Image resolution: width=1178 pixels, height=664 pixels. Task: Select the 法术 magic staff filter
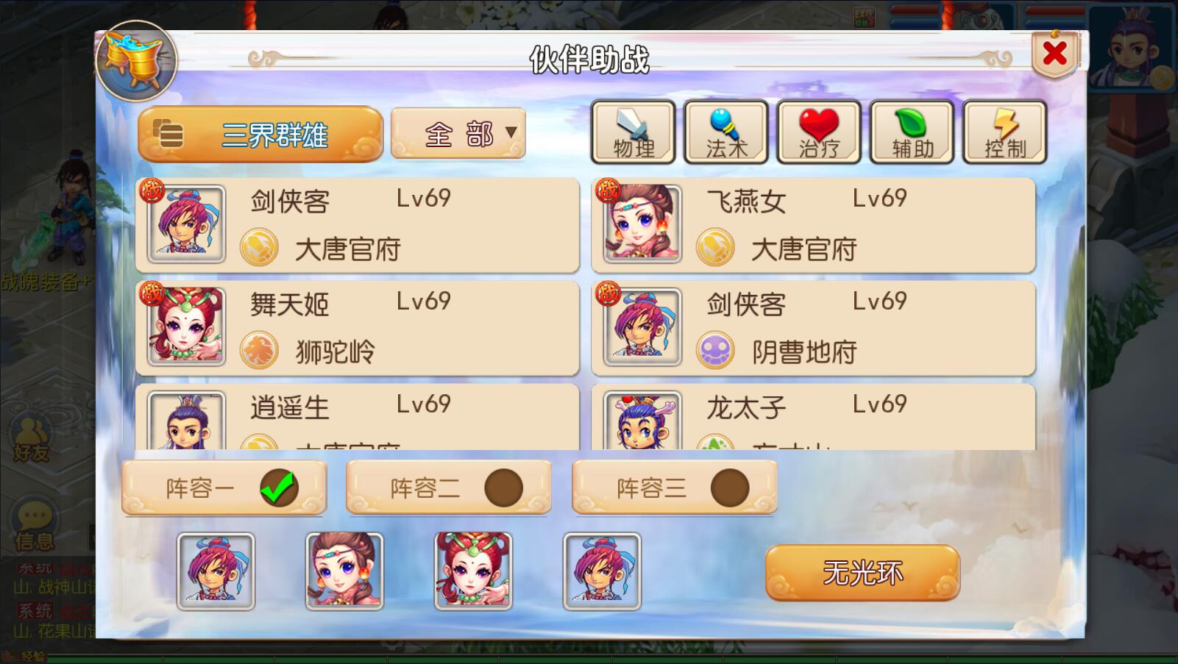[726, 132]
